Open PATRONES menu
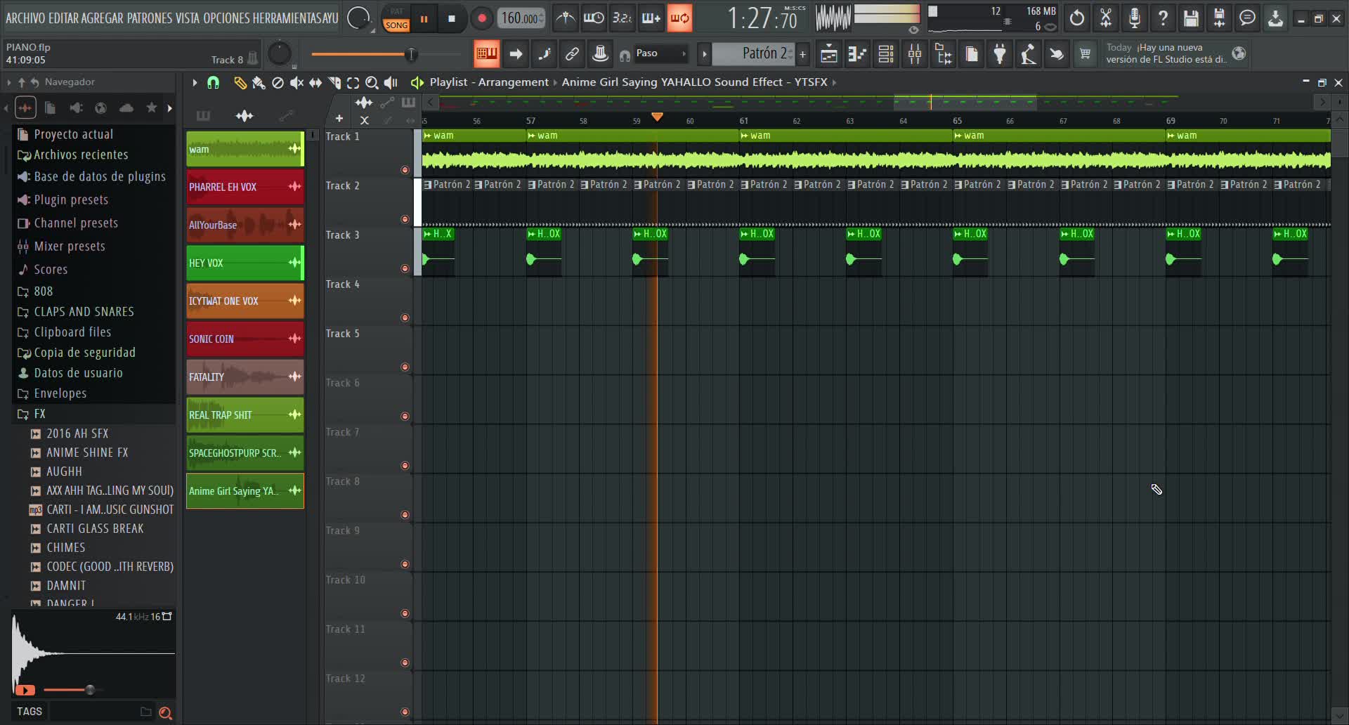1349x725 pixels. coord(150,18)
